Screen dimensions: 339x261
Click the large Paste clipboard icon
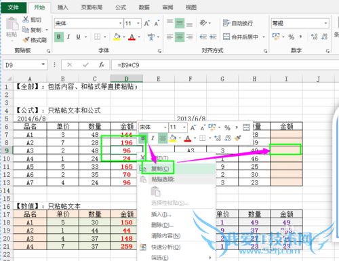tap(12, 24)
